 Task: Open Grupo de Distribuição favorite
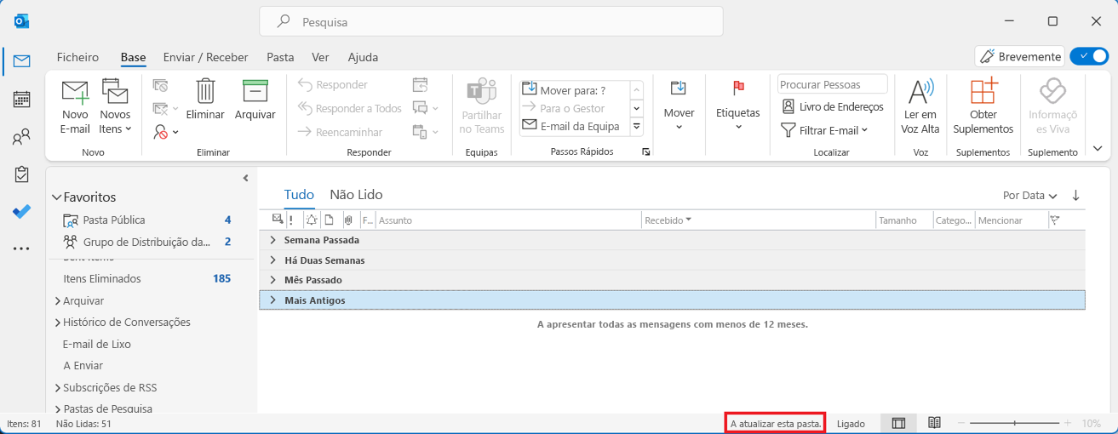coord(147,242)
